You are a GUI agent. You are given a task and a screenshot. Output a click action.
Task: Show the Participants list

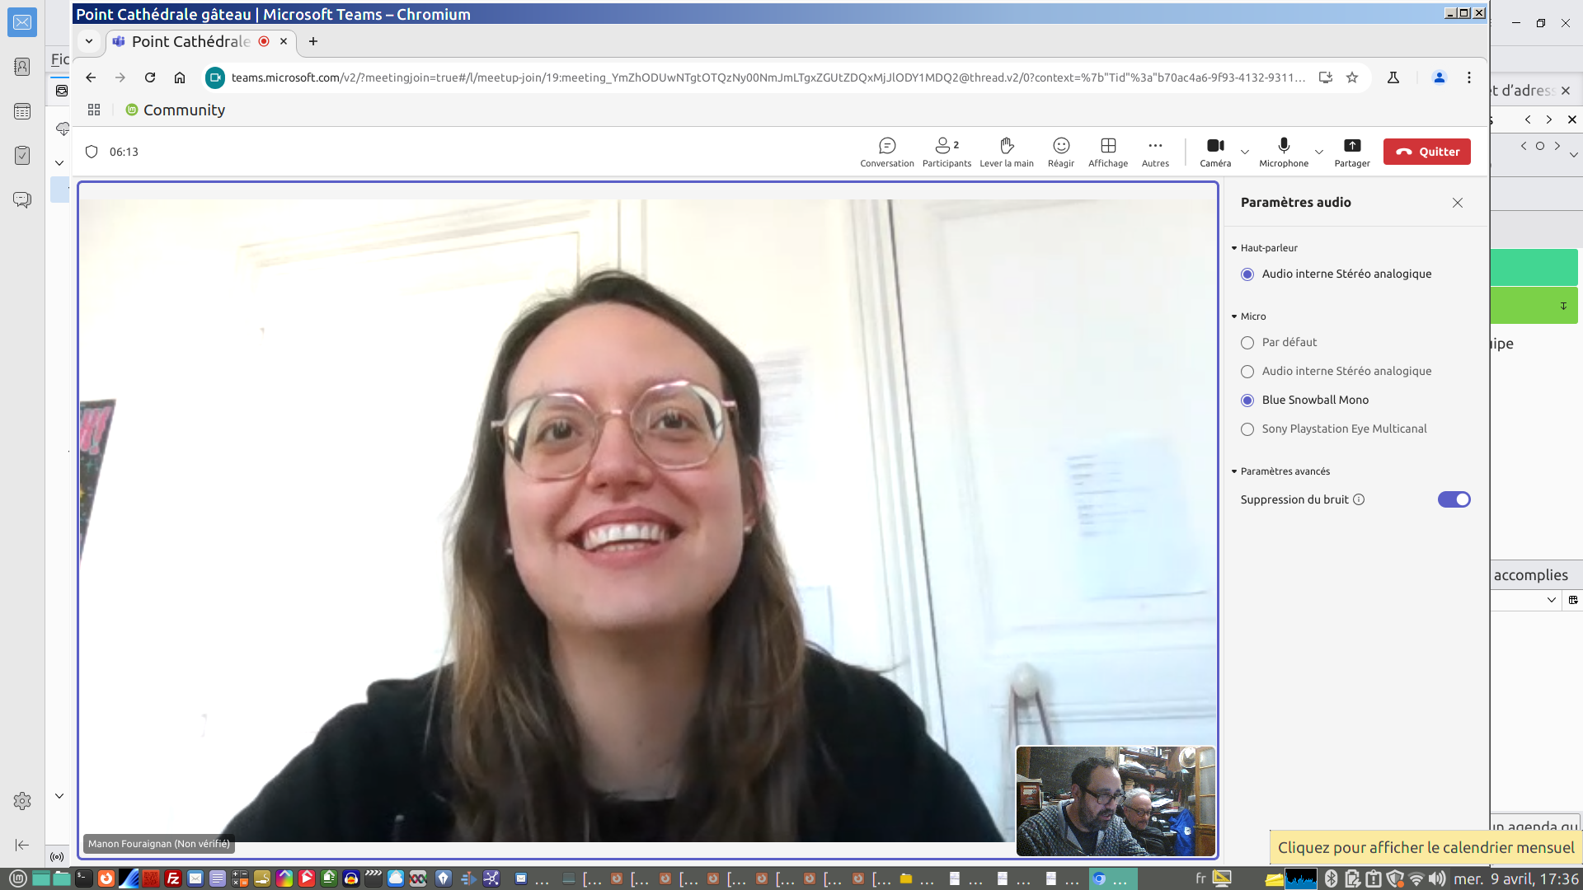click(x=946, y=152)
